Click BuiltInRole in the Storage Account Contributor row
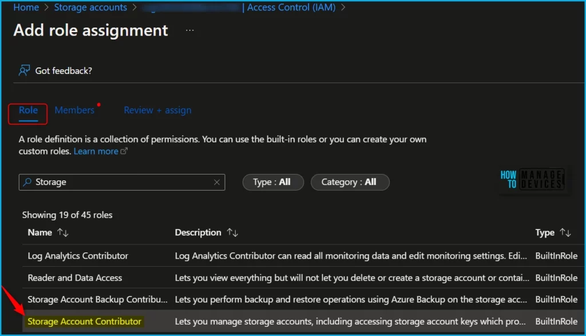This screenshot has height=336, width=586. (x=556, y=322)
